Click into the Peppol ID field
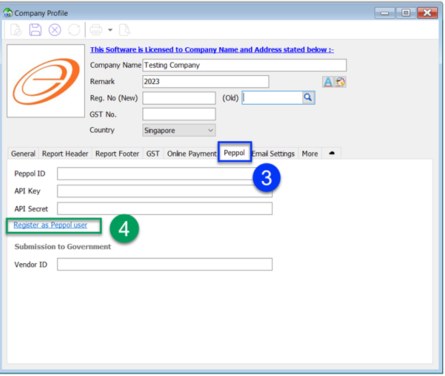This screenshot has height=376, width=445. pos(164,174)
